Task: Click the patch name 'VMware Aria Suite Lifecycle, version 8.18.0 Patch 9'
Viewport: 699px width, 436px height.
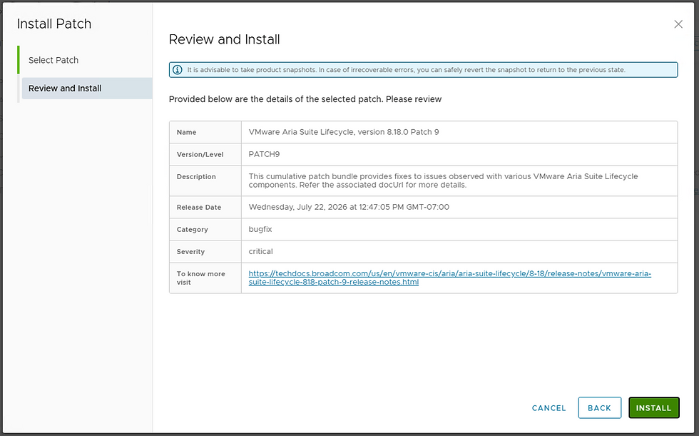Action: pyautogui.click(x=344, y=132)
